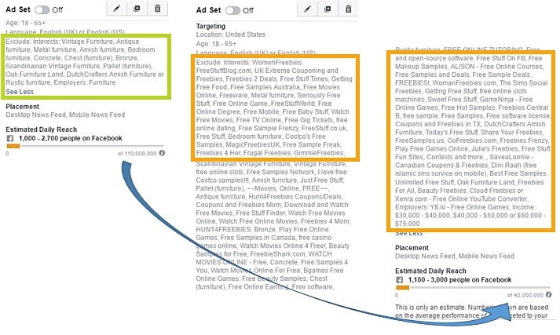Click the edit pencil icon in middle ad set
This screenshot has height=335, width=560.
pyautogui.click(x=308, y=9)
